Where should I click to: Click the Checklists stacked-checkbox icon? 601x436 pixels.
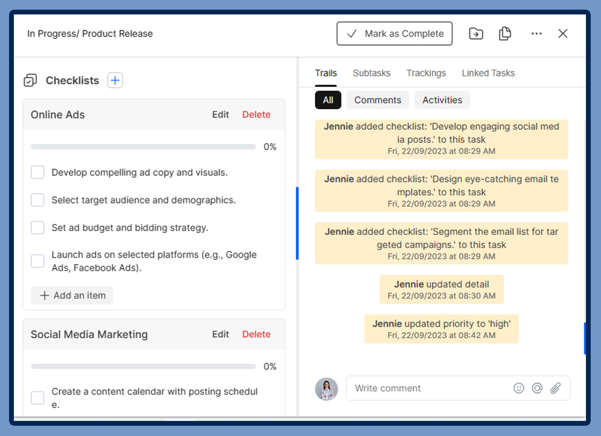[30, 80]
